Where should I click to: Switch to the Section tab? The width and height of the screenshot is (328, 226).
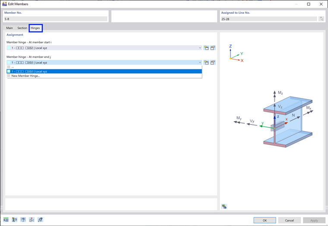pos(22,28)
